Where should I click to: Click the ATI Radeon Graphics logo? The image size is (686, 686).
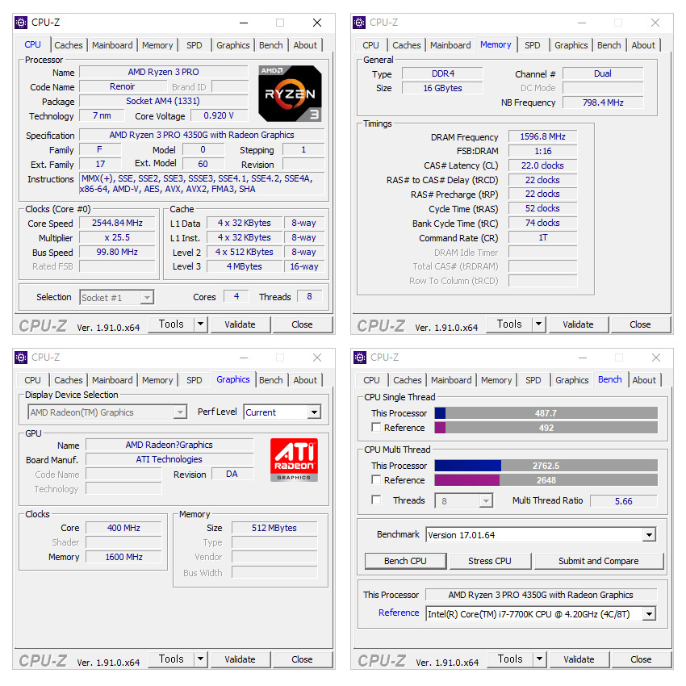point(294,459)
